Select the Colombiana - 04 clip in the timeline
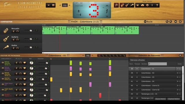The width and height of the screenshot is (185, 104). [x=127, y=30]
